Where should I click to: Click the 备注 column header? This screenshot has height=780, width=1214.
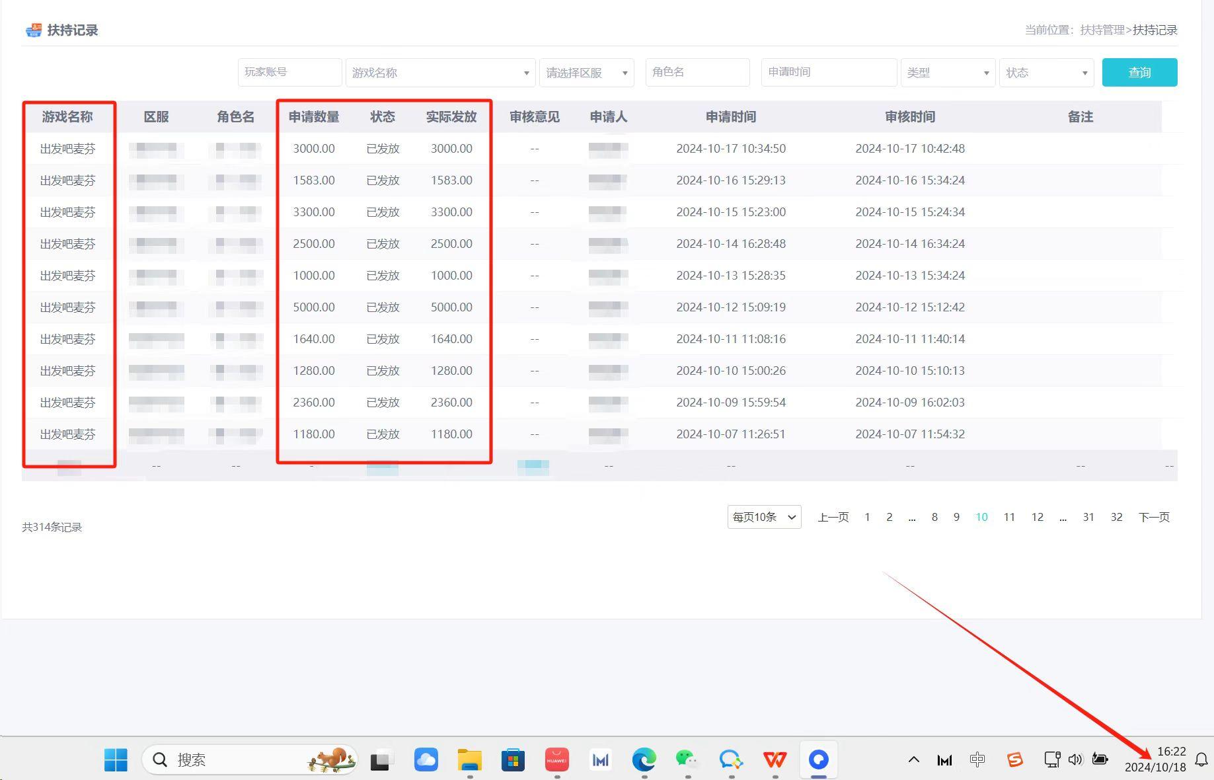click(1081, 117)
